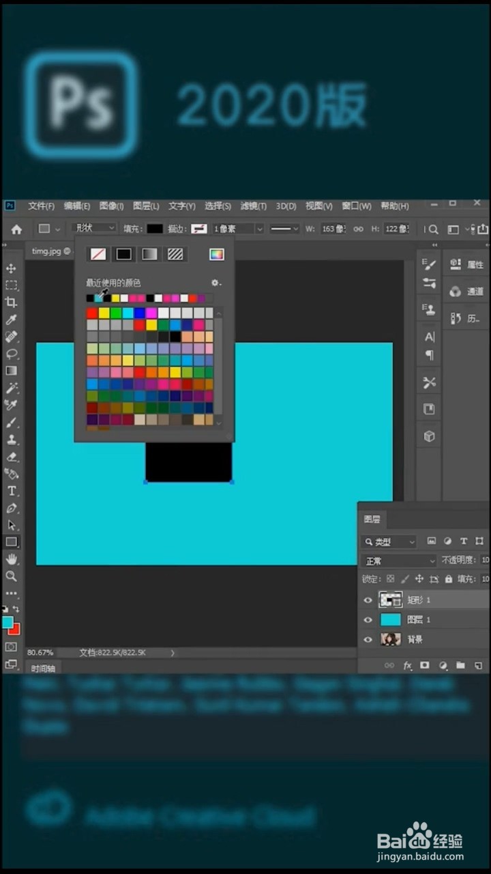Open the Character panel icon

click(x=430, y=337)
